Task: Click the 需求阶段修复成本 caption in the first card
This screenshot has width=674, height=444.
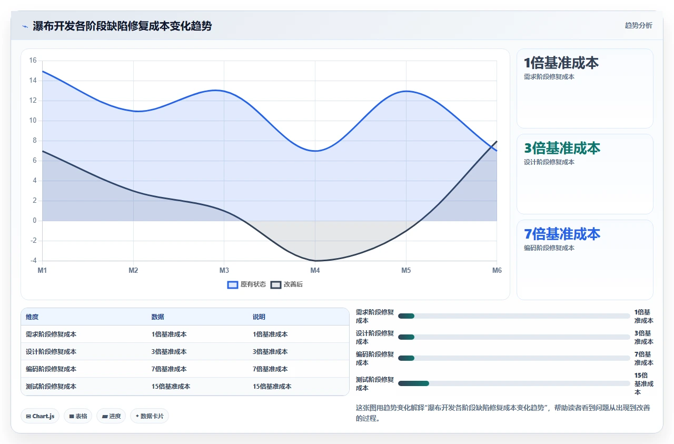Action: [549, 77]
